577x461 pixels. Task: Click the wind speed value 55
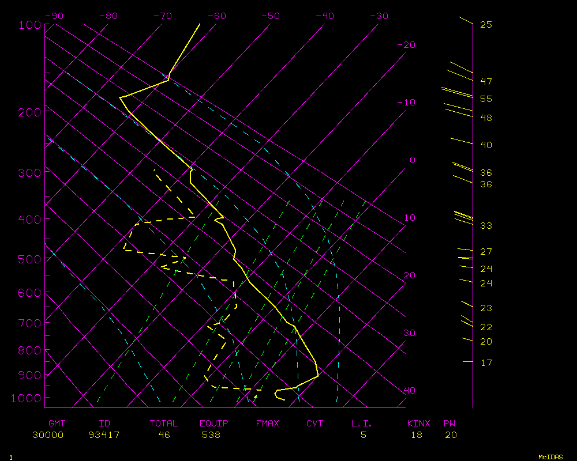click(486, 99)
